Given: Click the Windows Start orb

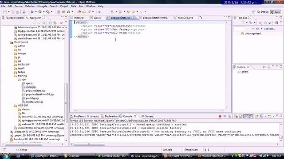Looking at the screenshot, I should click(6, 156).
